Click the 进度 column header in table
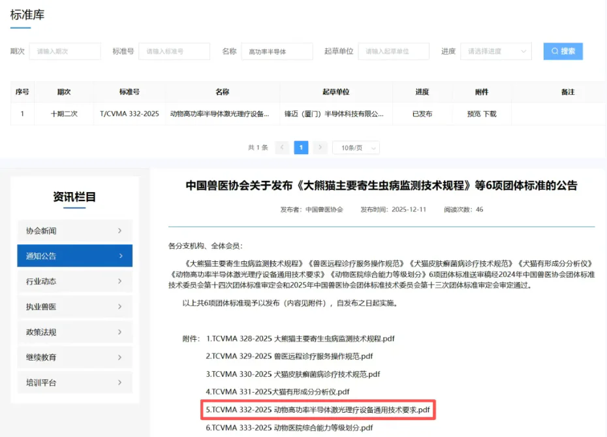 pyautogui.click(x=422, y=92)
